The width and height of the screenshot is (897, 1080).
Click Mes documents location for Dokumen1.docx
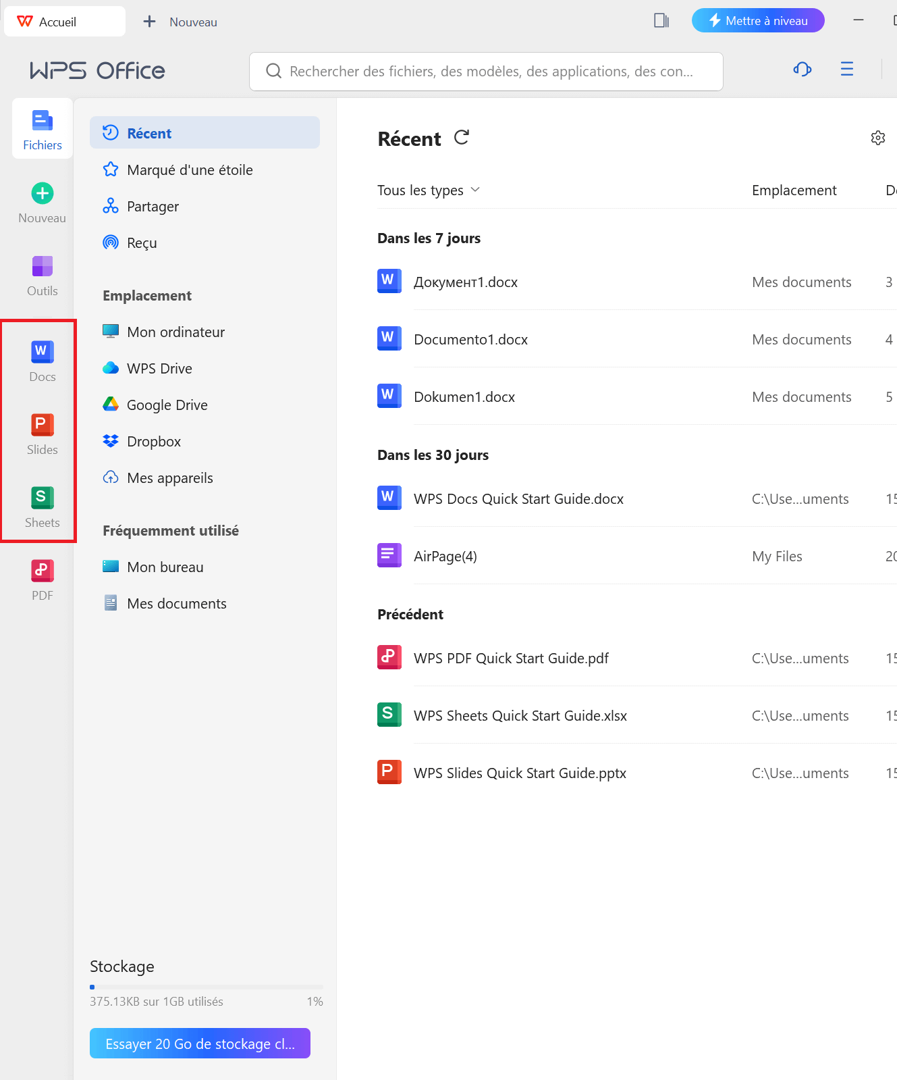[801, 396]
